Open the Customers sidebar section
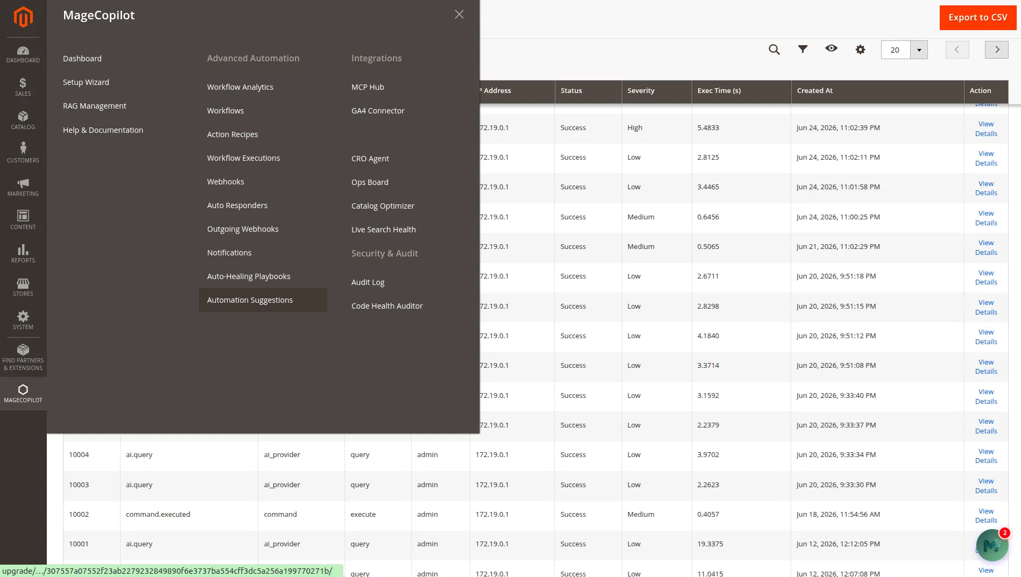 click(x=23, y=154)
